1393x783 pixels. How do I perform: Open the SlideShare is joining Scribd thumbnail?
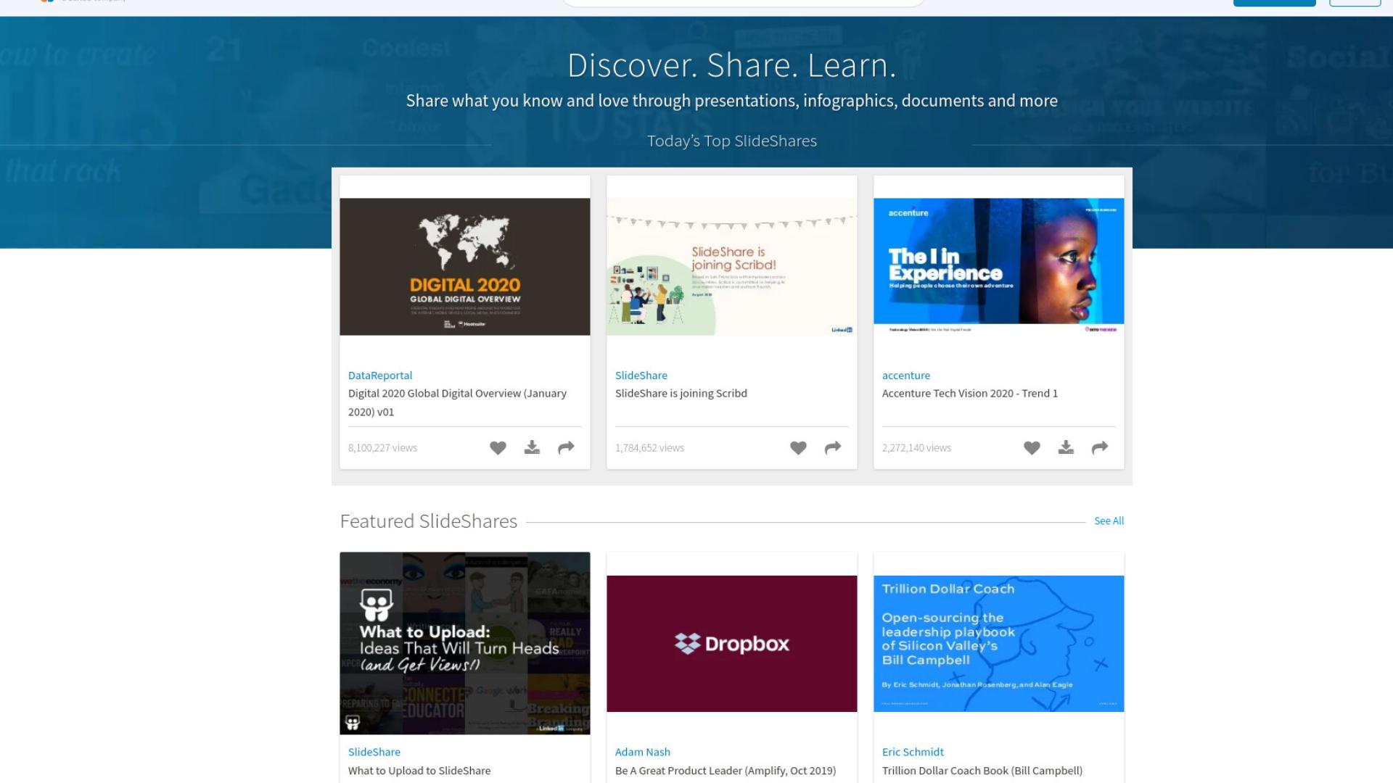(732, 267)
